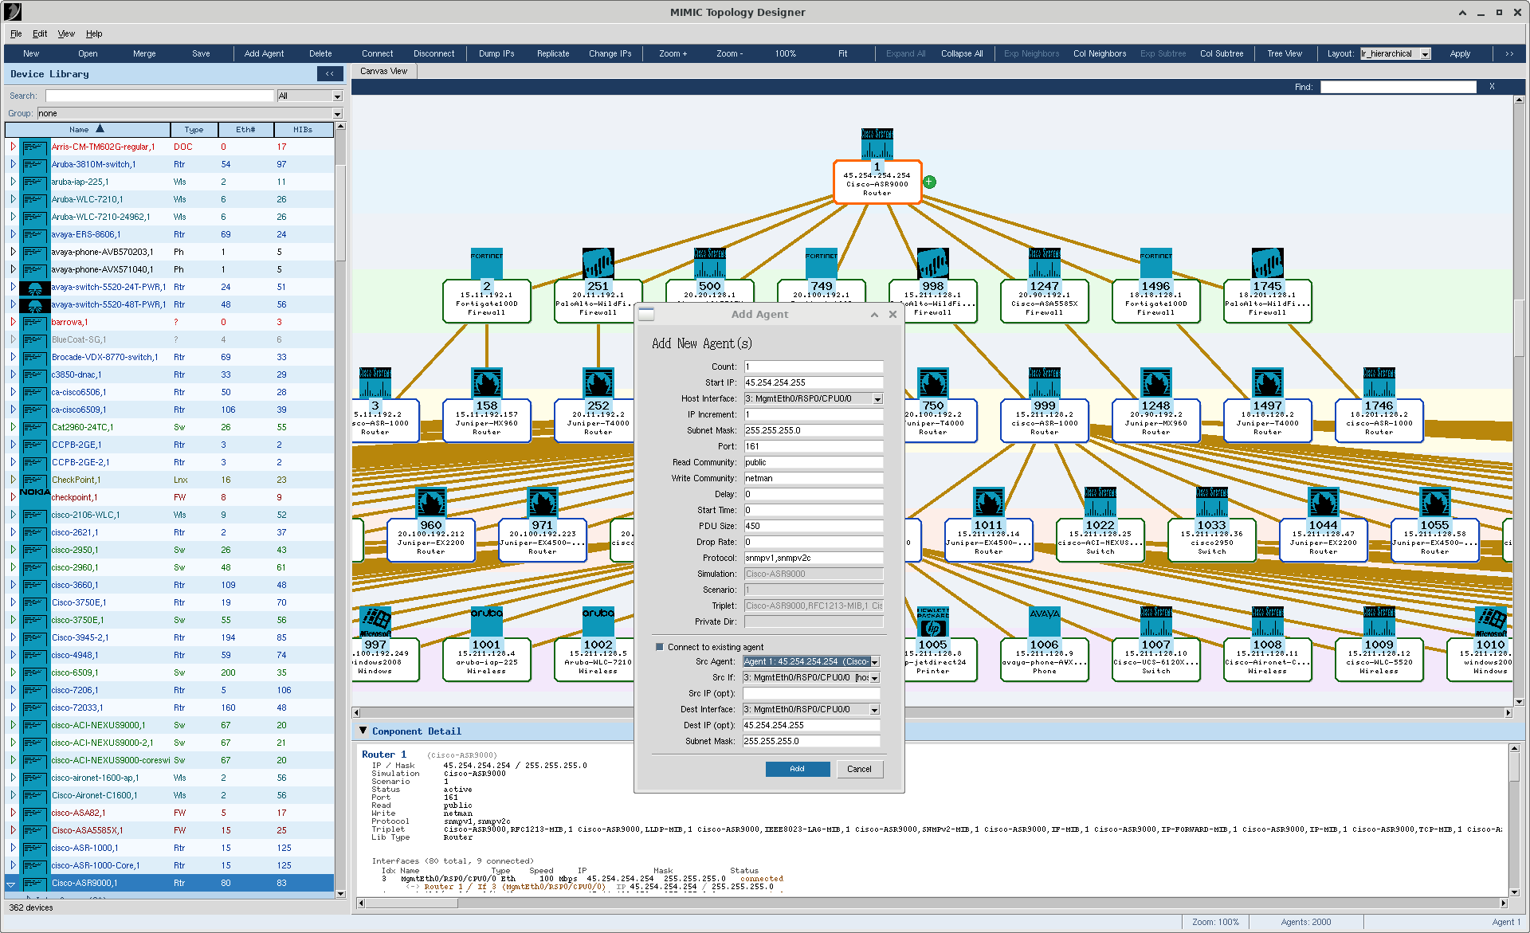1530x933 pixels.
Task: Select Aruba WLC-7210 wireless node 1002
Action: pyautogui.click(x=598, y=658)
